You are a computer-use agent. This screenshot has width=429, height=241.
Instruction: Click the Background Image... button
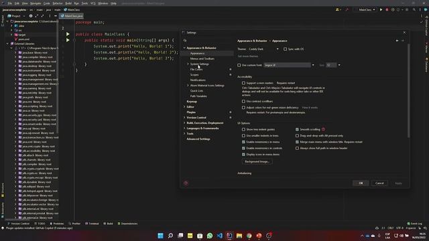pyautogui.click(x=257, y=161)
